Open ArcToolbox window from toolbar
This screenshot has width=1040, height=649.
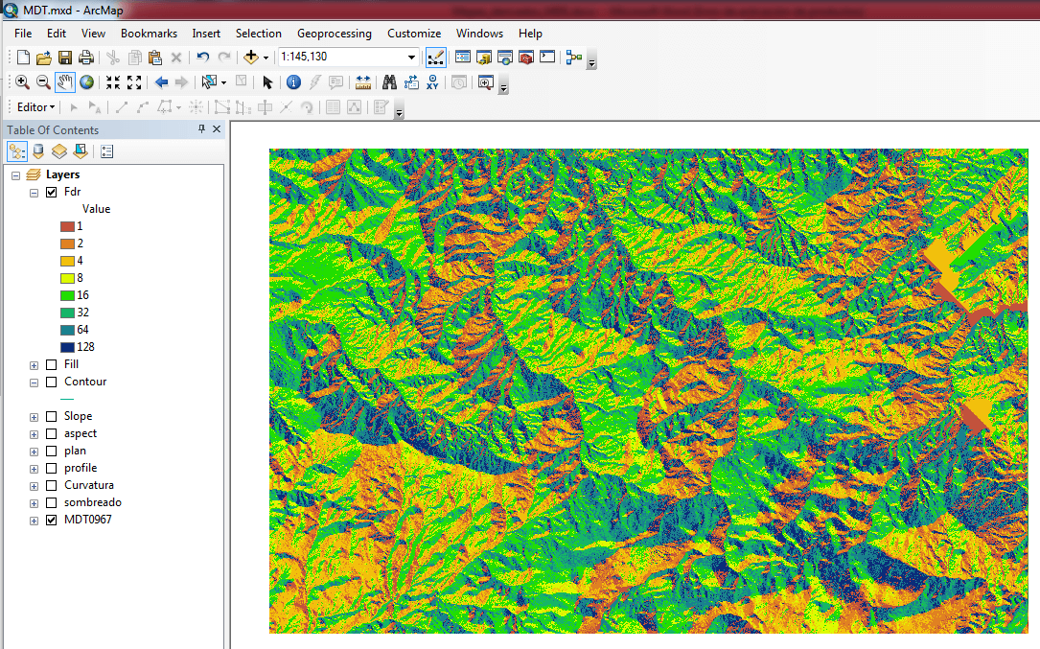pos(525,58)
